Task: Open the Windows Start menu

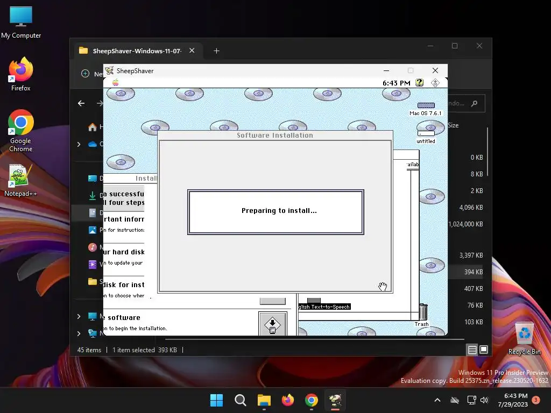Action: [x=216, y=400]
